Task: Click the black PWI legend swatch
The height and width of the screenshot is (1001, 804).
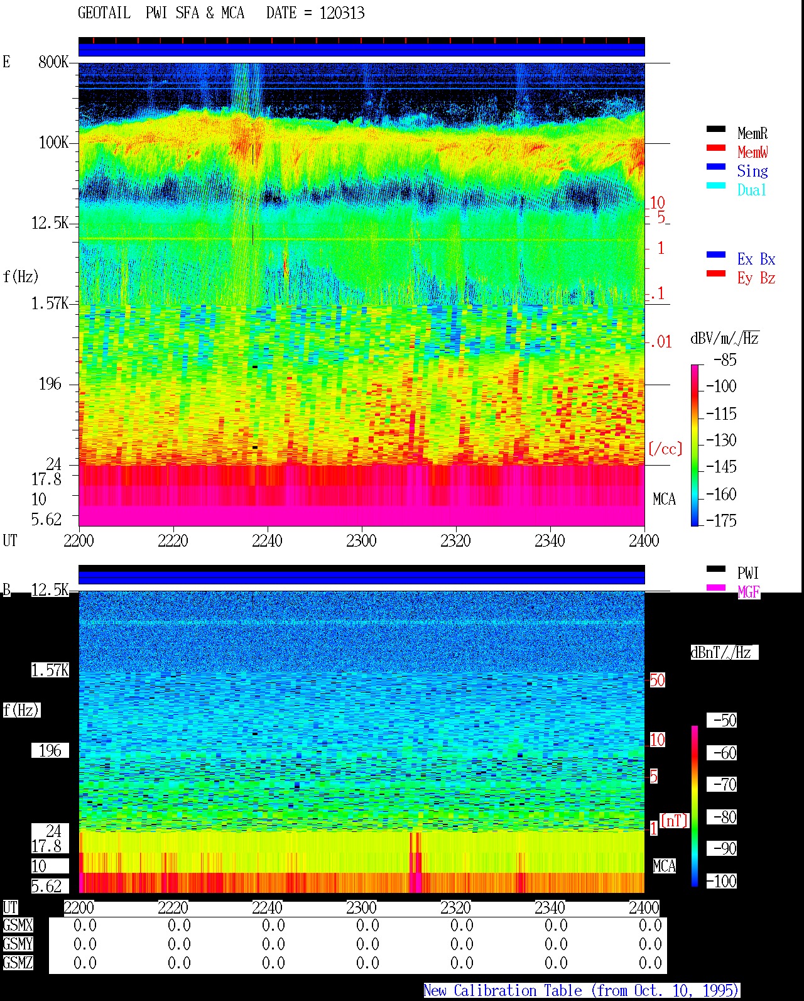Action: [716, 569]
